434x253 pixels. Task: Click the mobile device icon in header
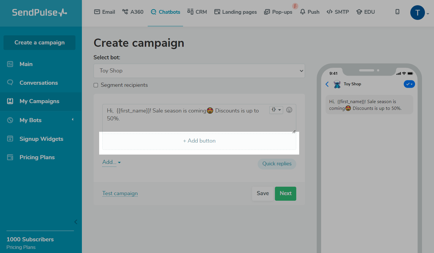pyautogui.click(x=397, y=12)
